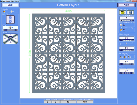Viewport: 137px width, 105px height.
Task: Click the panel pattern preview image
Action: point(69,53)
